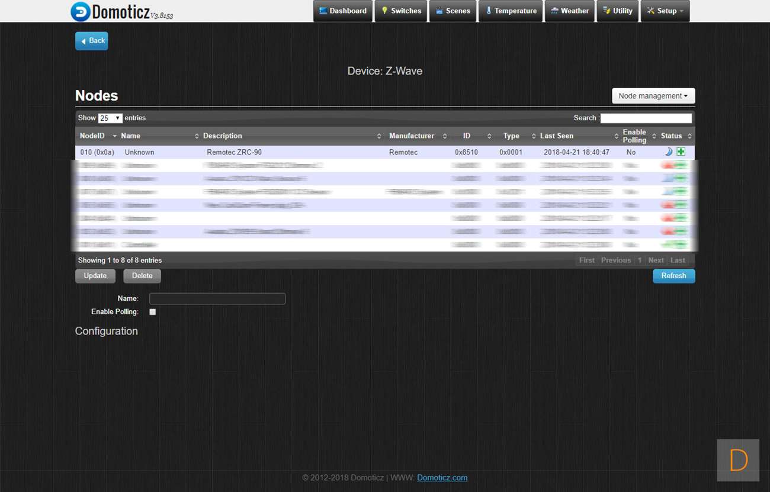The image size is (770, 492).
Task: Click the Search input field
Action: (646, 118)
